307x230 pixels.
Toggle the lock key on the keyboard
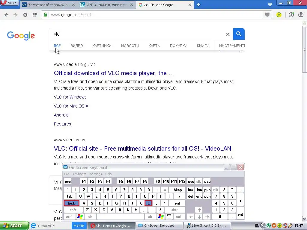pyautogui.click(x=71, y=203)
